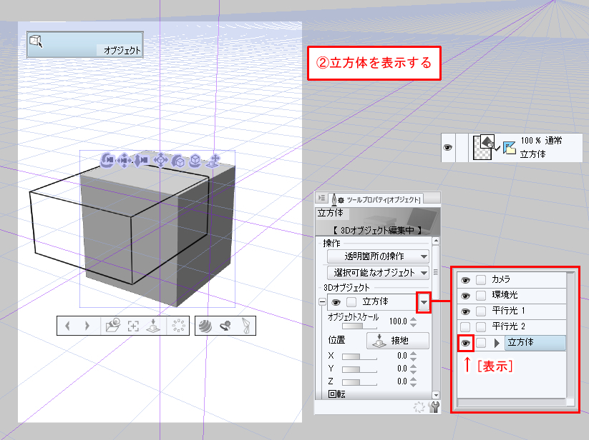The height and width of the screenshot is (440, 589).
Task: Toggle 立方体 eye in tool property
Action: [336, 302]
